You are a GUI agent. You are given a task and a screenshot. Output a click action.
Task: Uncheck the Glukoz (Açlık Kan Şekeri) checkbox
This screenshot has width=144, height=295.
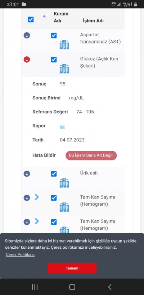54,60
